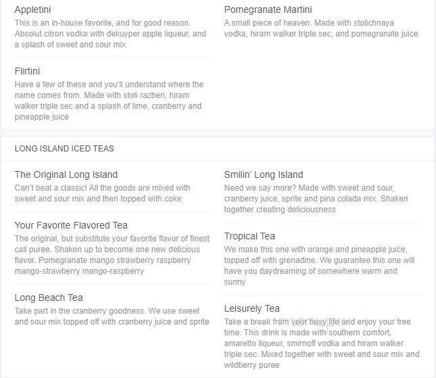Click the Flavored Tea puree flavors description
The height and width of the screenshot is (378, 436).
pyautogui.click(x=112, y=255)
